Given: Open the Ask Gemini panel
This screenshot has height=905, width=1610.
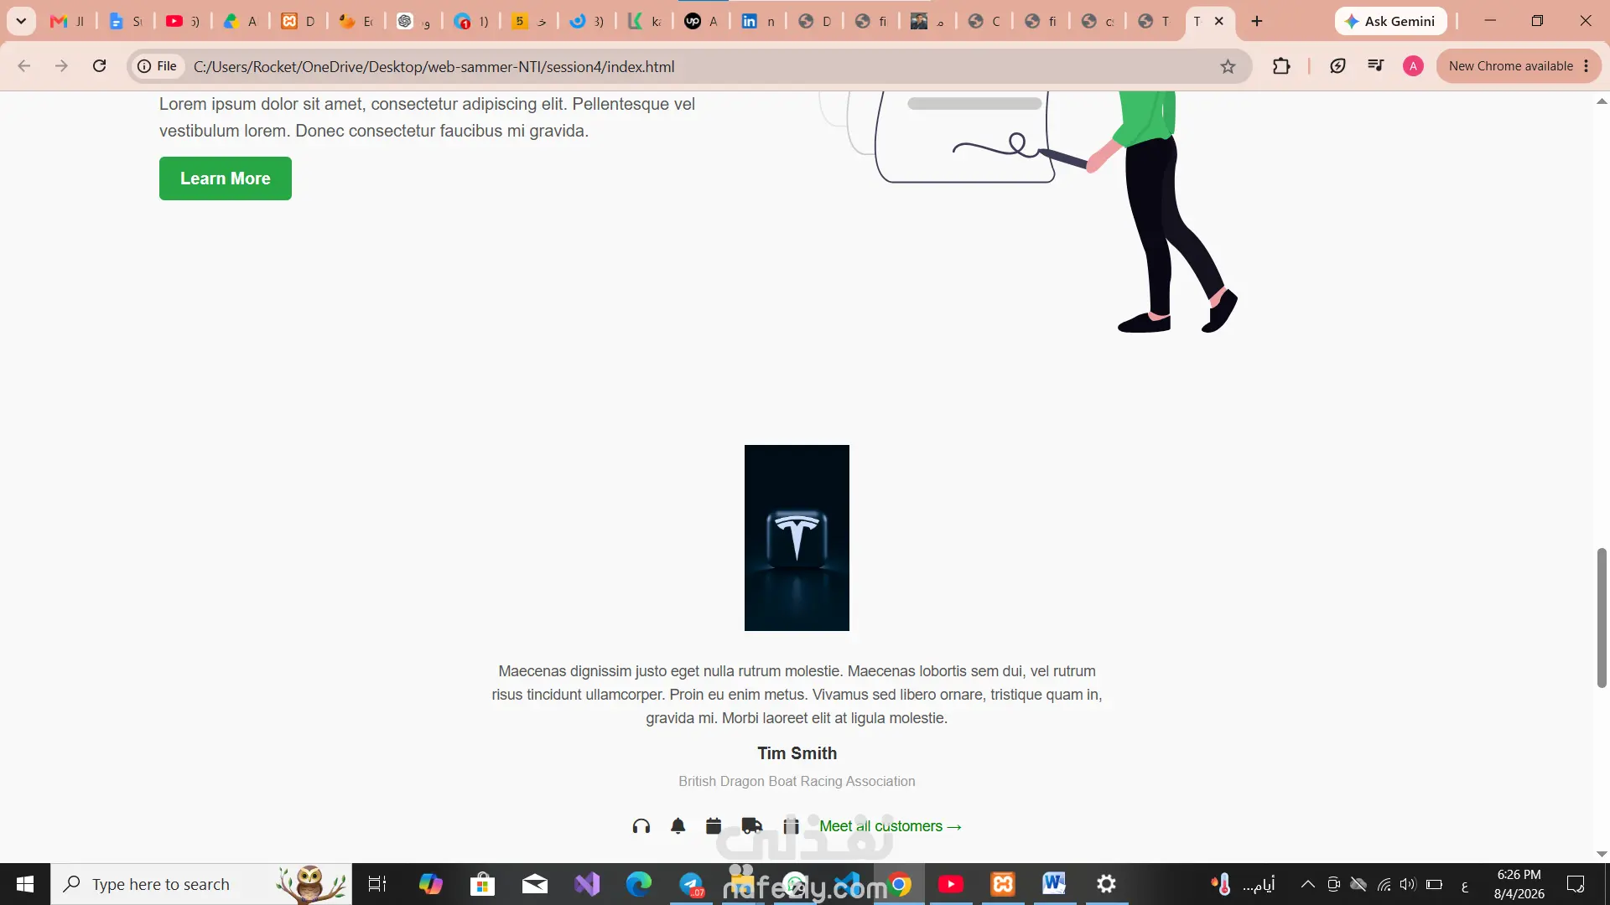Looking at the screenshot, I should pyautogui.click(x=1390, y=21).
